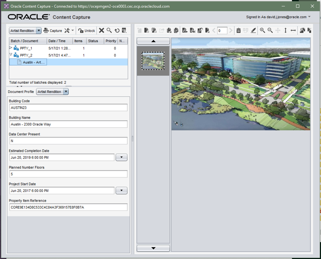Click 'Total number of batches displayed: 2' text
The image size is (321, 259).
[38, 82]
